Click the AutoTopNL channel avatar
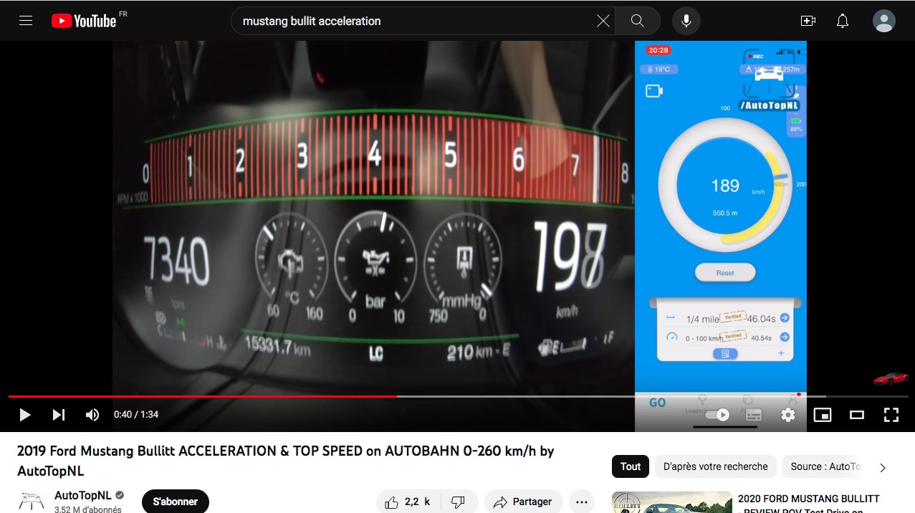This screenshot has height=513, width=915. [x=32, y=501]
